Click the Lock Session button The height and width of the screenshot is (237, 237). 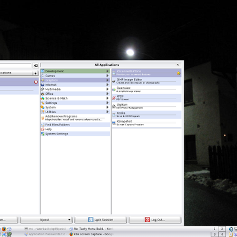click(100, 220)
